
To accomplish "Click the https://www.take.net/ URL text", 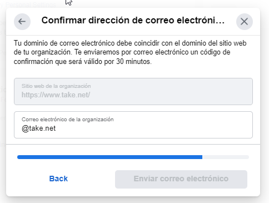I will point(56,95).
